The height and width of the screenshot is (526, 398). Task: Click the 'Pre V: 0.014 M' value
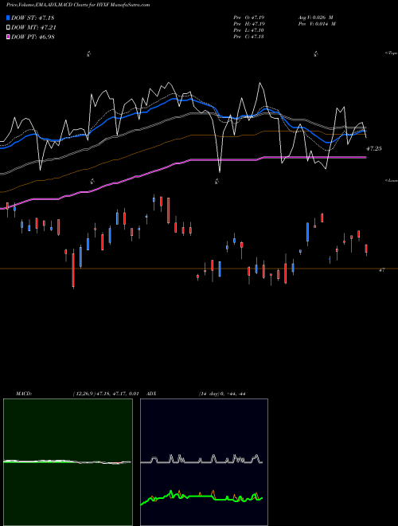point(317,24)
